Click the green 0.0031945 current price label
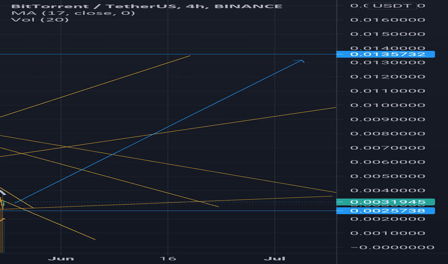 tap(386, 202)
